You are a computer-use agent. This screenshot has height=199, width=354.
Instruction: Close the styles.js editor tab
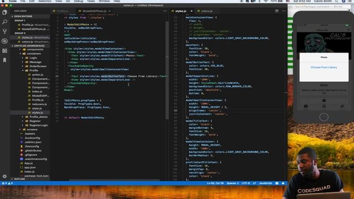click(x=191, y=11)
